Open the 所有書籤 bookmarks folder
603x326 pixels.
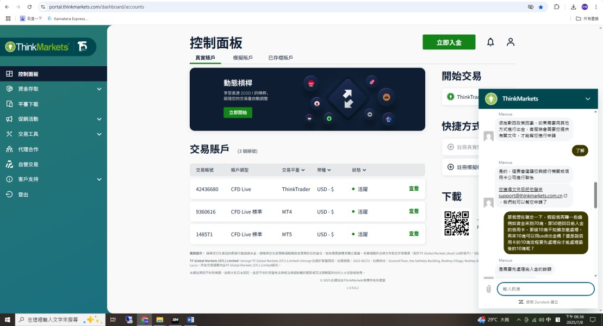pyautogui.click(x=587, y=18)
